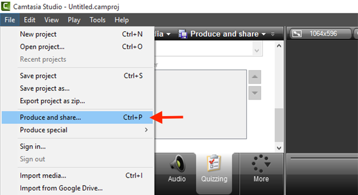Viewport: 358px width, 195px height.
Task: Click the panel's vertical scrollbar thumb
Action: 279,125
